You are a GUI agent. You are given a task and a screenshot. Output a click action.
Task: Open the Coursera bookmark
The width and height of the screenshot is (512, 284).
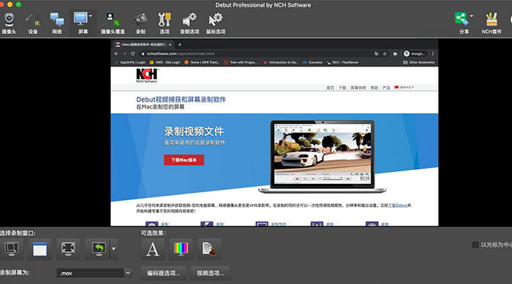pyautogui.click(x=312, y=62)
